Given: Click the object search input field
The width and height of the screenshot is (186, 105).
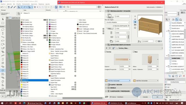Looking at the screenshot, I should [x=83, y=7].
